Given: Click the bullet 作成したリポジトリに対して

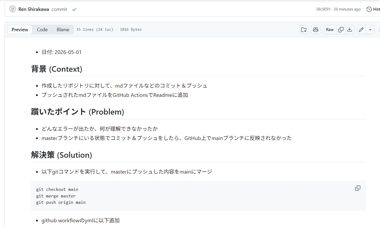Looking at the screenshot, I should [124, 86].
